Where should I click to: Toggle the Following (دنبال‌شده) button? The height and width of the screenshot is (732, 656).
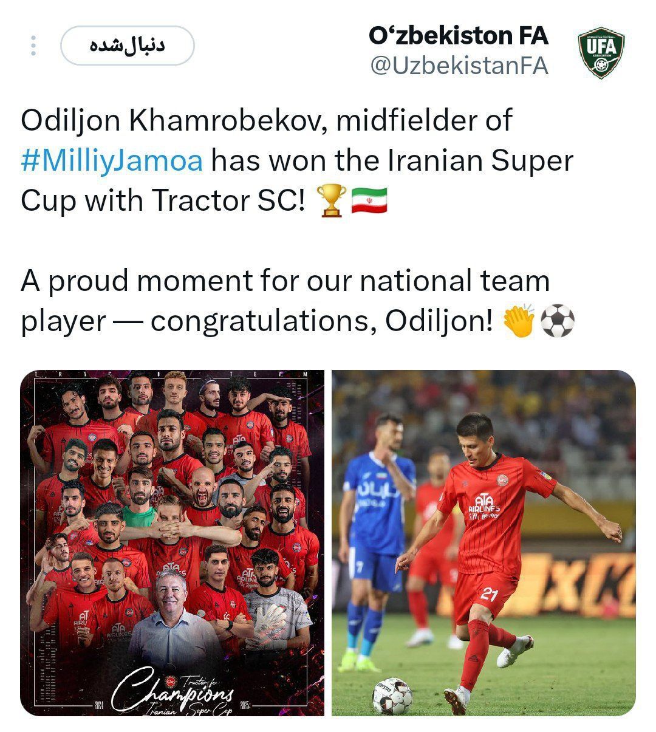point(127,46)
